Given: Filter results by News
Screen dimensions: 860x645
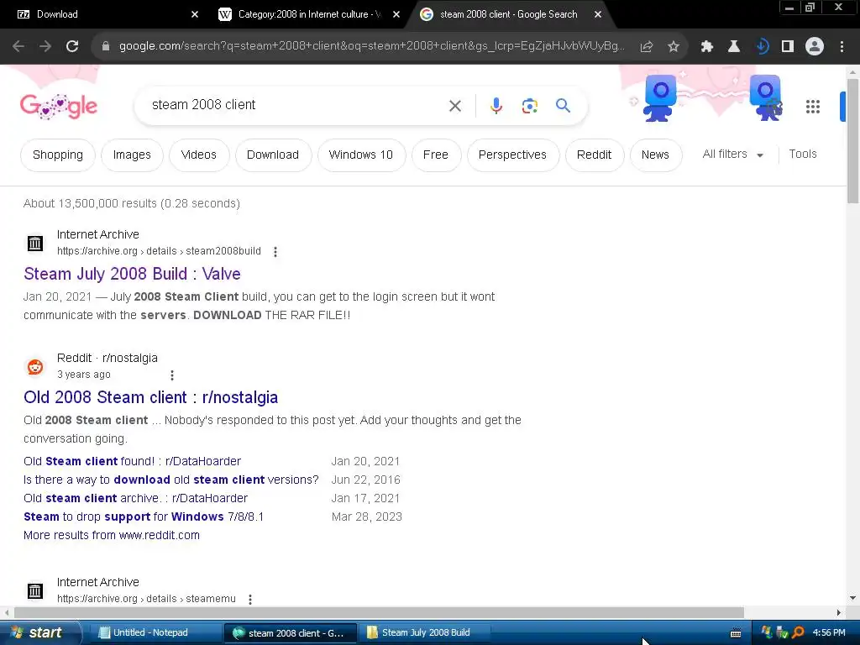Looking at the screenshot, I should click(x=655, y=155).
